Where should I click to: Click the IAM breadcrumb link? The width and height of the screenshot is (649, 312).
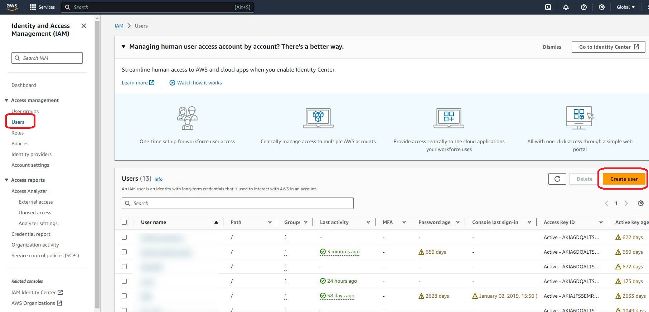119,26
